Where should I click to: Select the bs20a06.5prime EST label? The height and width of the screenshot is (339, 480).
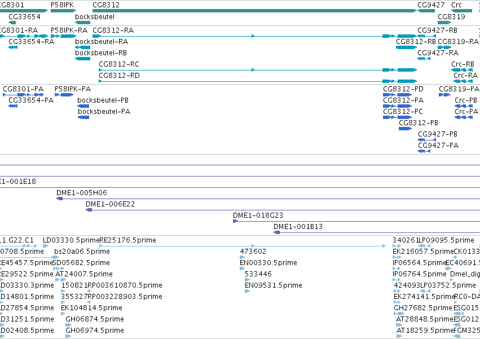(82, 252)
